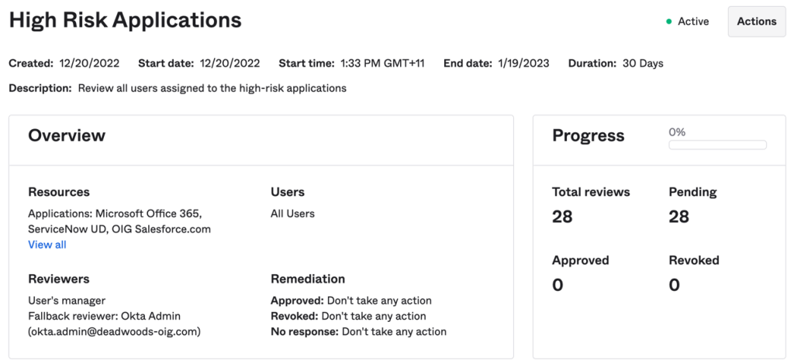Click the green Active status dot
This screenshot has width=794, height=363.
tap(668, 22)
